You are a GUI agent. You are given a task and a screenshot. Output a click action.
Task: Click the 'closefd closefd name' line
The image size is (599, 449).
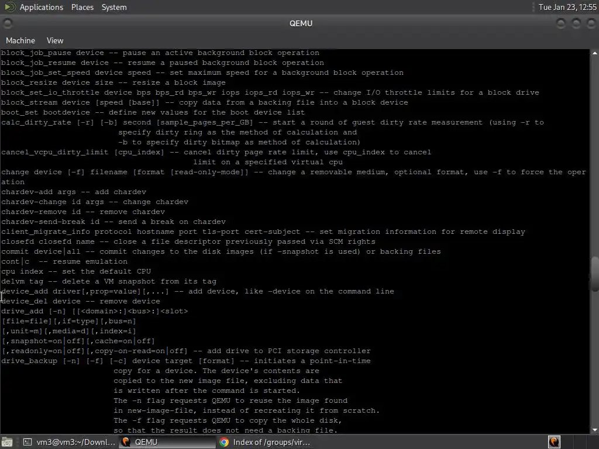click(188, 241)
